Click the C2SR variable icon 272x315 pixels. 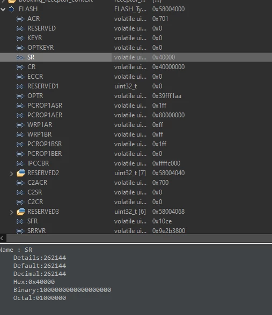click(x=20, y=192)
